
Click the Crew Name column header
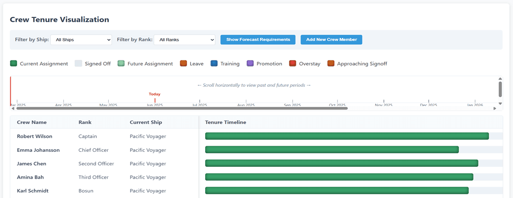click(x=32, y=123)
